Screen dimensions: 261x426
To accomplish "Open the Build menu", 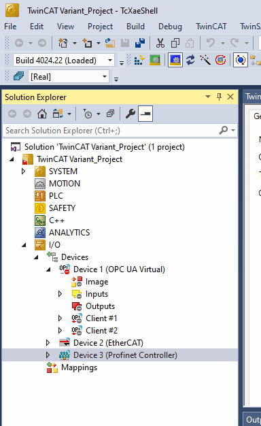I will click(x=135, y=27).
